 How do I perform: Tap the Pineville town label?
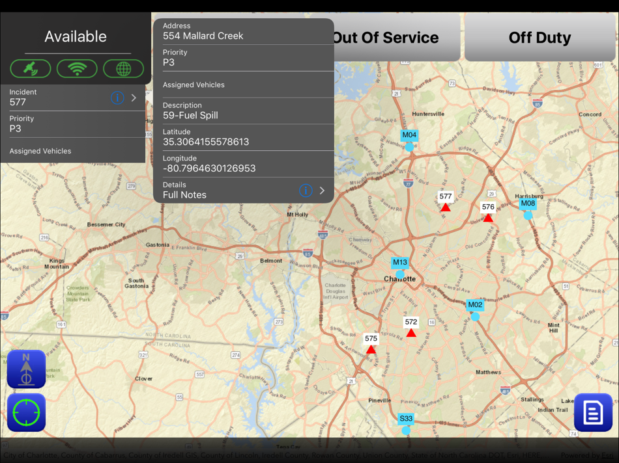pos(380,401)
